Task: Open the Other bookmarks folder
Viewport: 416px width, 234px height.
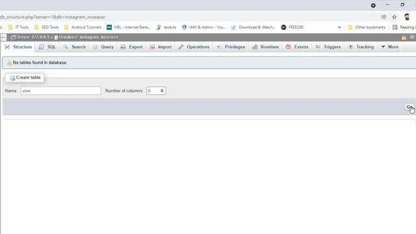Action: point(367,27)
